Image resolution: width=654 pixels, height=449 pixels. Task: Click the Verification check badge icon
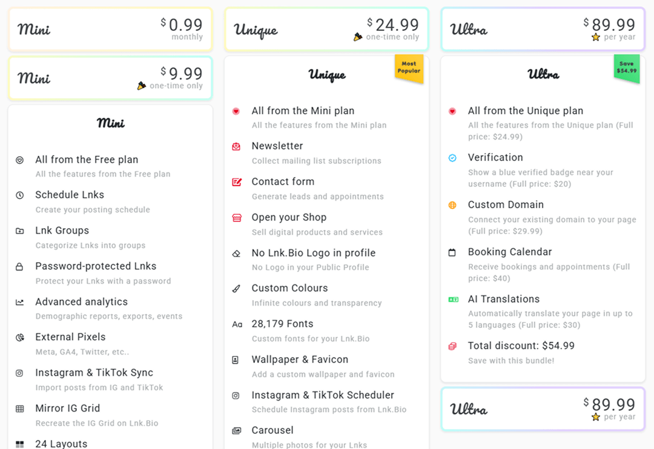(x=452, y=157)
